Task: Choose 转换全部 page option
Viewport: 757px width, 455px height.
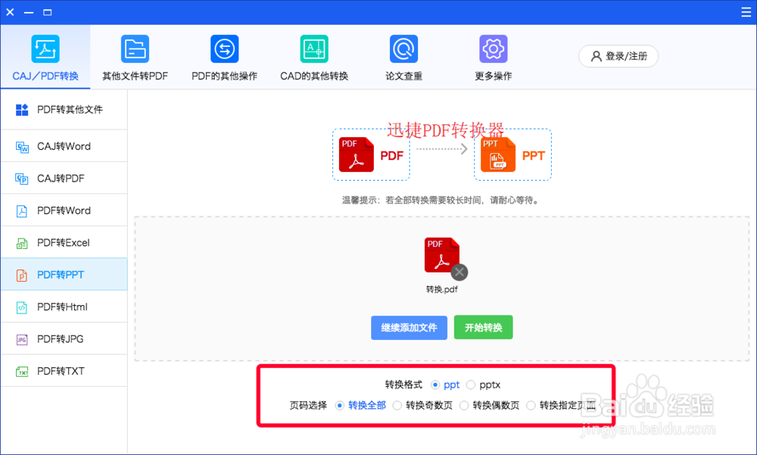Action: click(x=339, y=405)
